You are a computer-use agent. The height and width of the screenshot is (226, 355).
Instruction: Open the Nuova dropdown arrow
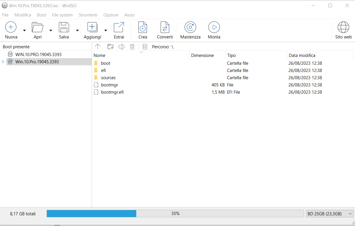pos(24,30)
